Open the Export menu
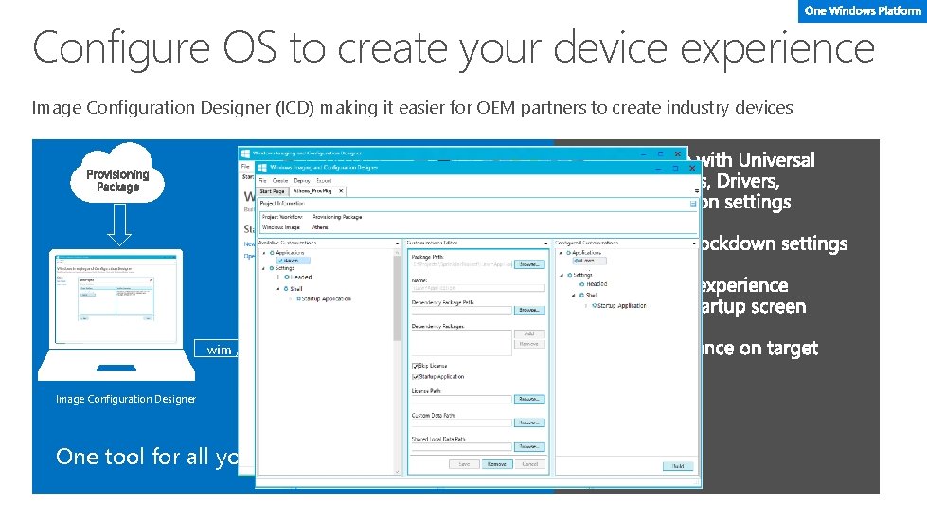Screen dimensions: 927x522 324,180
